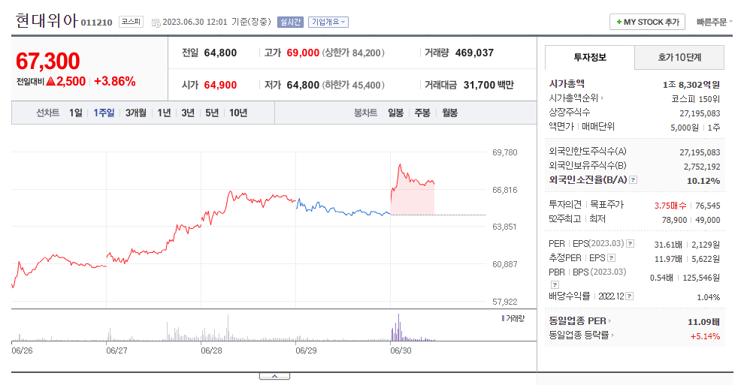The height and width of the screenshot is (385, 744).
Task: Switch to the 투자정보 tab
Action: 590,57
